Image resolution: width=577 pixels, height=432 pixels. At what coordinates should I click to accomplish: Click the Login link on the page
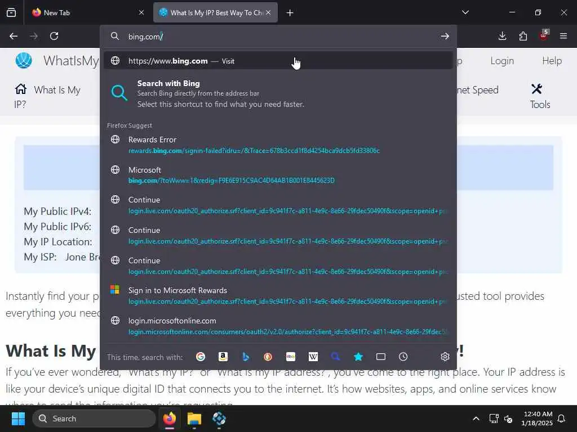pos(502,61)
